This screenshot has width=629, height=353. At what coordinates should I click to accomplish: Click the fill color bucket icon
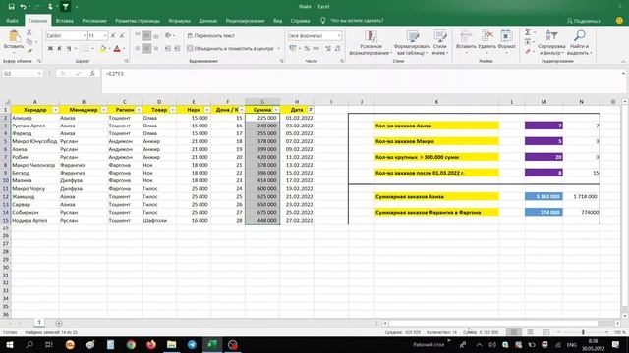point(103,48)
